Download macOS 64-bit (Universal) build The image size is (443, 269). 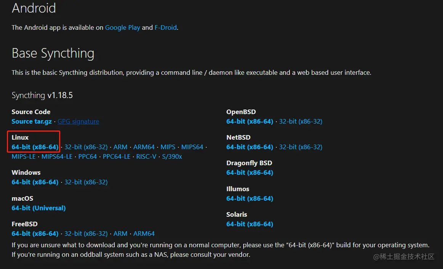39,208
